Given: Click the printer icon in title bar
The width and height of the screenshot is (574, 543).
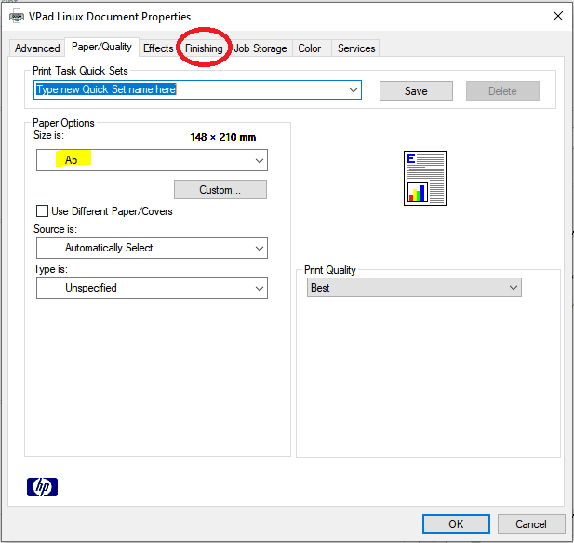Looking at the screenshot, I should point(16,16).
